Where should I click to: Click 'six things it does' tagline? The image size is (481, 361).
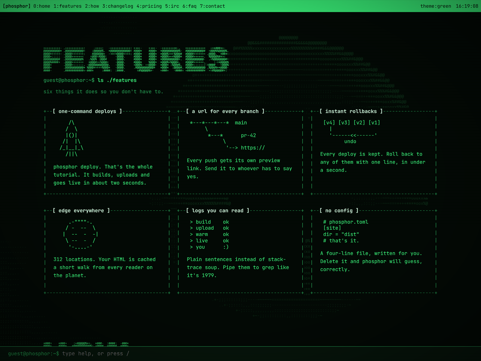[x=103, y=92]
